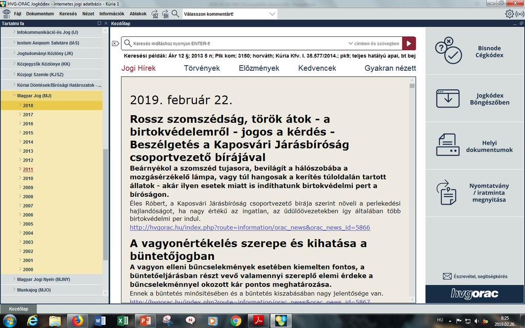Click the JSZ arrow toolbar icon
The image size is (525, 328).
pyautogui.click(x=155, y=14)
